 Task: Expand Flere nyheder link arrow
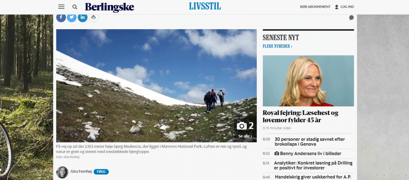291,46
